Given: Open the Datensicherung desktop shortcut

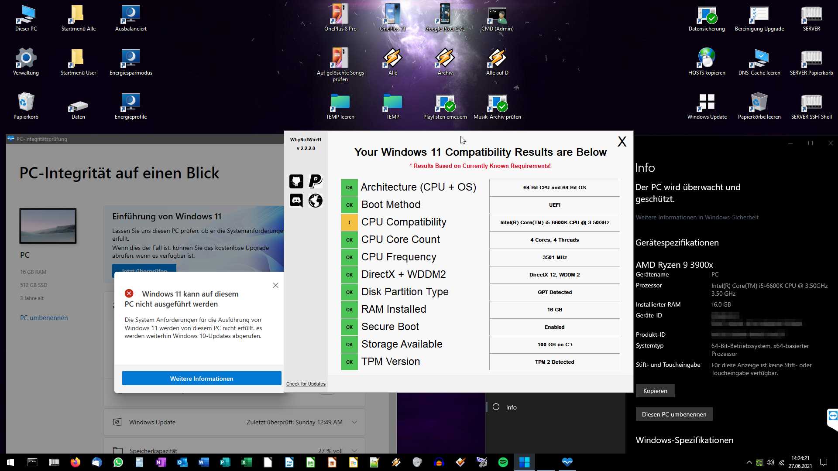Looking at the screenshot, I should tap(707, 19).
